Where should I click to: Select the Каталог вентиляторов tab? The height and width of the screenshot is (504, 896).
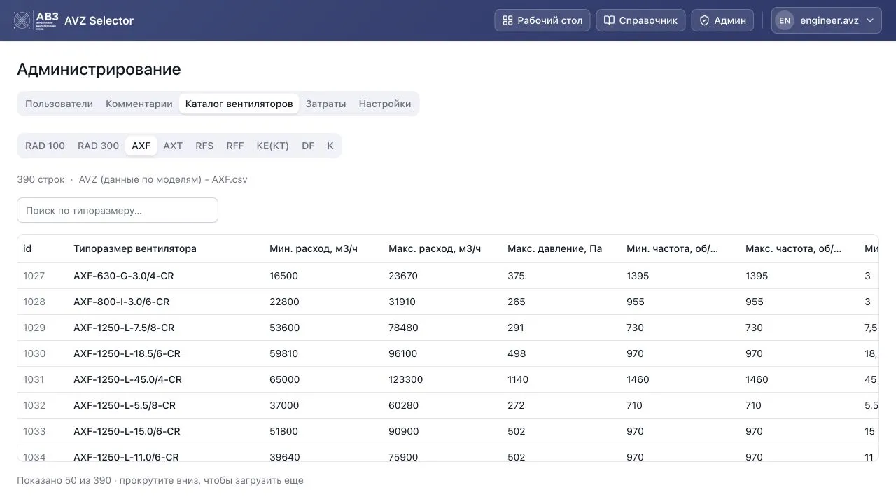pyautogui.click(x=239, y=104)
